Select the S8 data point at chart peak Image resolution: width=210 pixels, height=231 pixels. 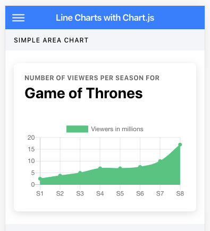coord(180,144)
